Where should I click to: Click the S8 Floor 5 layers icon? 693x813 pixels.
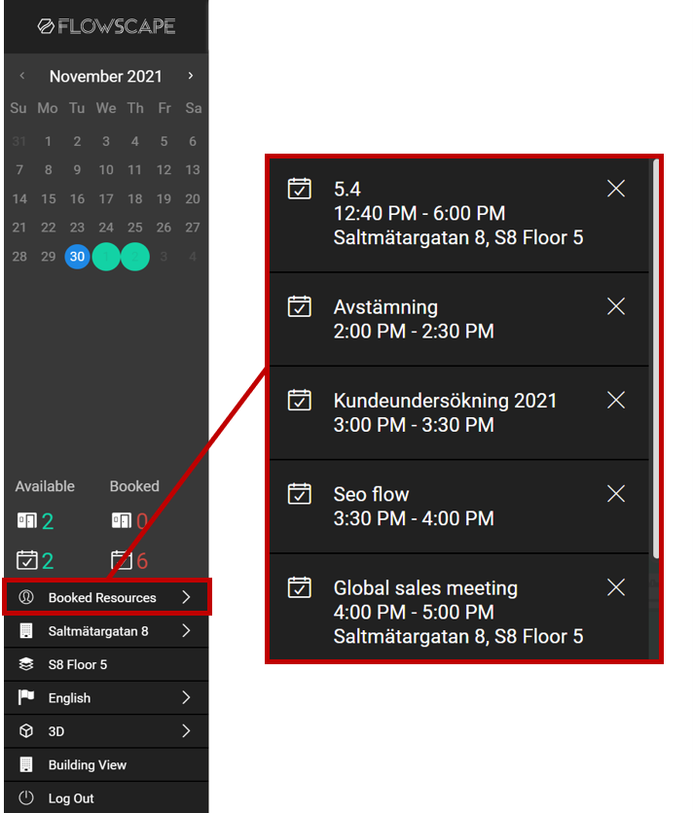[26, 664]
